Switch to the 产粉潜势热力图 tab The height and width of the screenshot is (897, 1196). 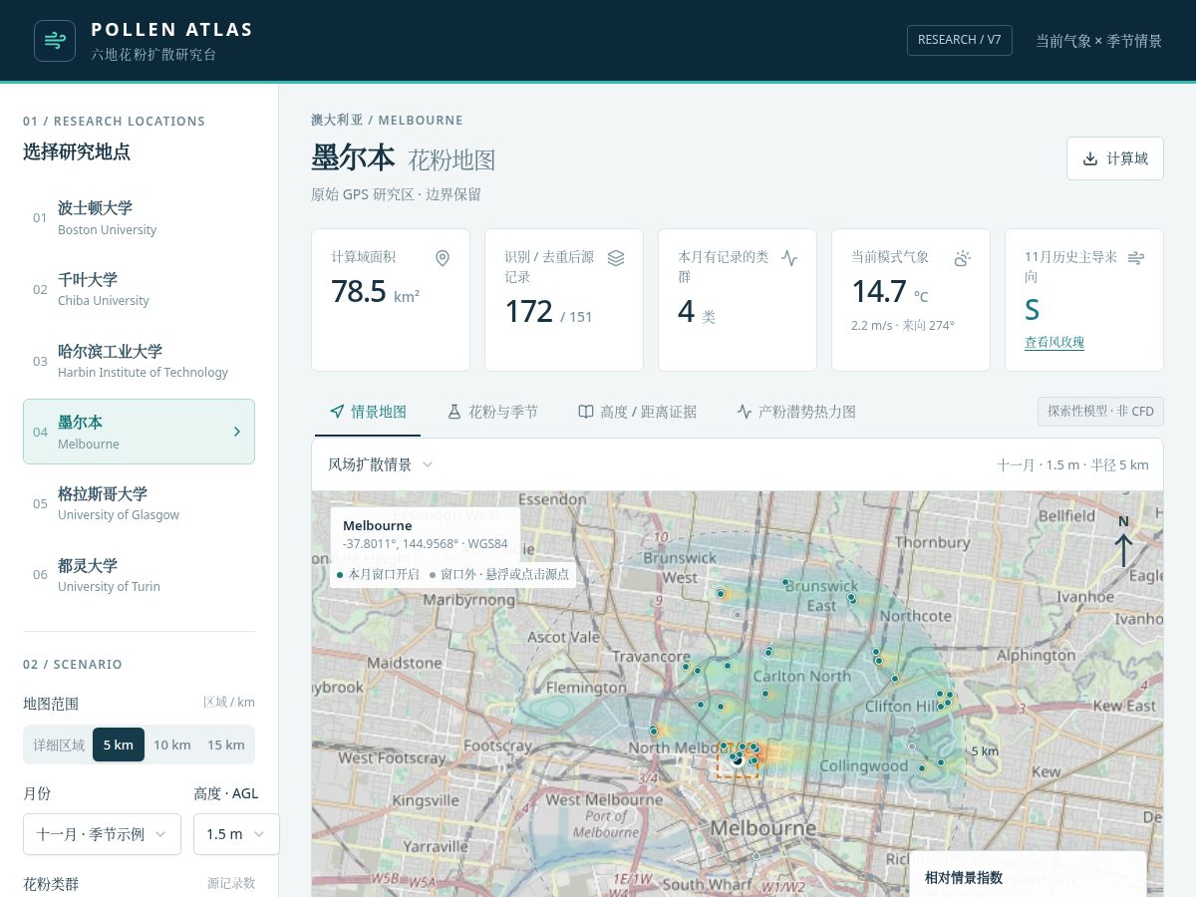(796, 412)
